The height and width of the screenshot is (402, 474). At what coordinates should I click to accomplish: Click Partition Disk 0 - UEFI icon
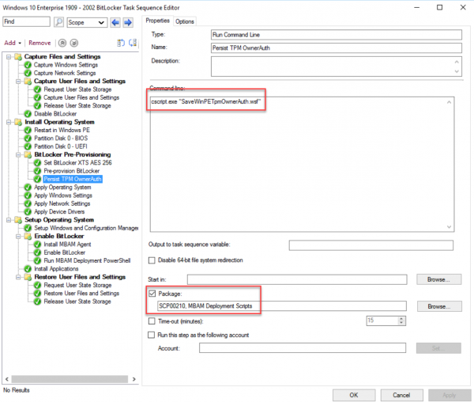pyautogui.click(x=28, y=146)
